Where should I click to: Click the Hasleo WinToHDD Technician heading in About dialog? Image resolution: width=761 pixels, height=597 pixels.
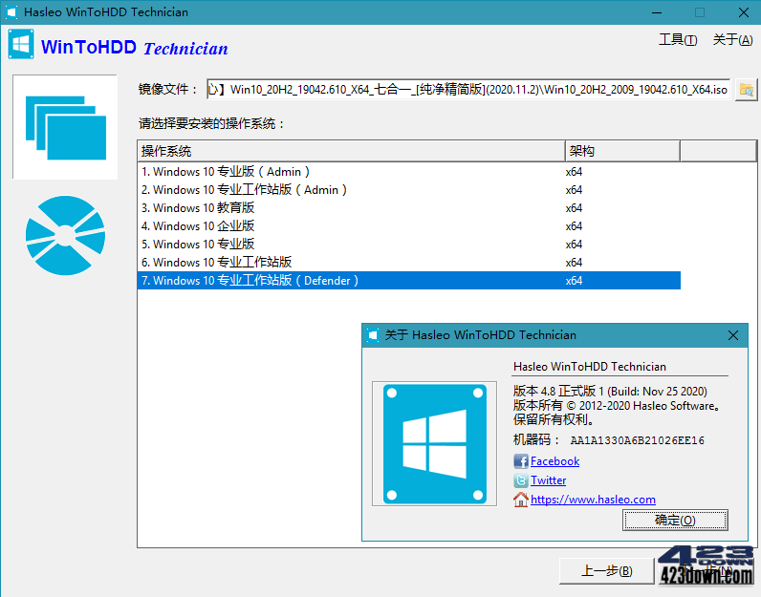click(x=590, y=367)
